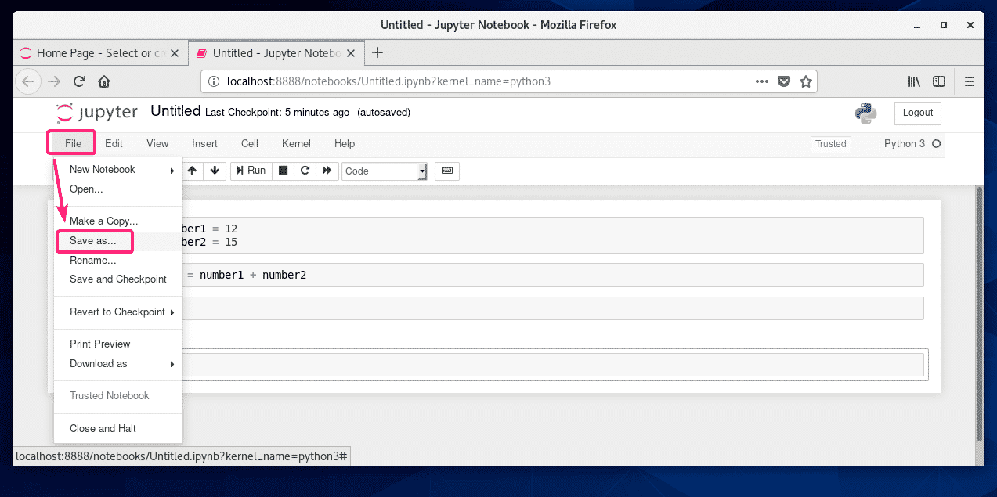Select Save as from the File menu
Viewport: 997px width, 497px height.
pyautogui.click(x=94, y=241)
